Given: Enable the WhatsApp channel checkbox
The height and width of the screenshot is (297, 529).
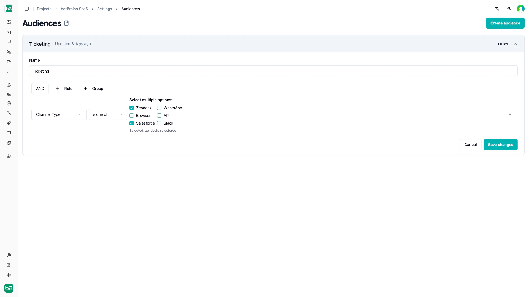Looking at the screenshot, I should (x=159, y=108).
